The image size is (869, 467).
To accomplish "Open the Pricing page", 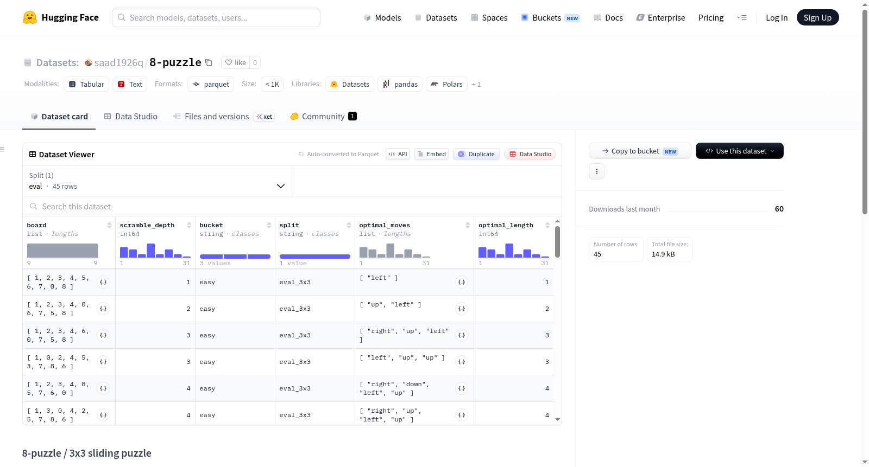I will click(x=711, y=17).
